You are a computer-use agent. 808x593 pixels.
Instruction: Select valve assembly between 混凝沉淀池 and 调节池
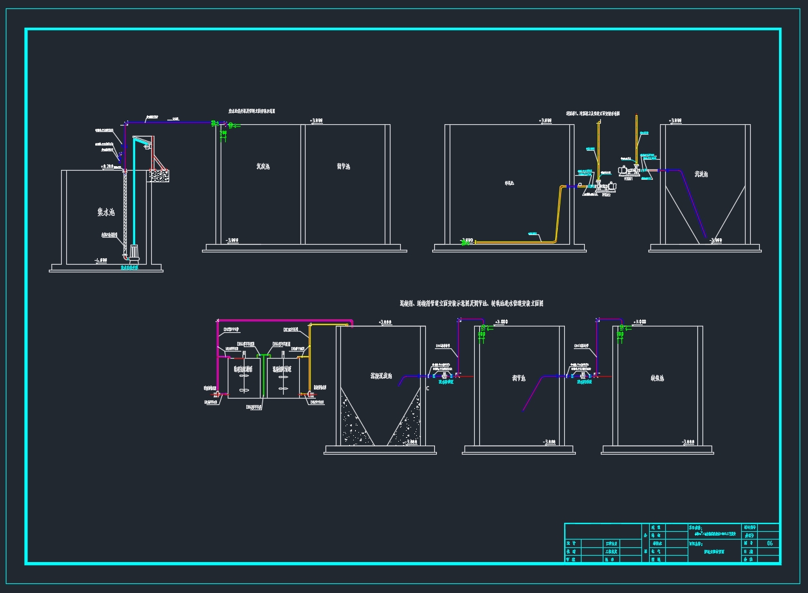[x=445, y=375]
